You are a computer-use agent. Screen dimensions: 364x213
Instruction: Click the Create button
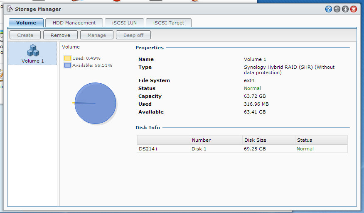click(25, 35)
